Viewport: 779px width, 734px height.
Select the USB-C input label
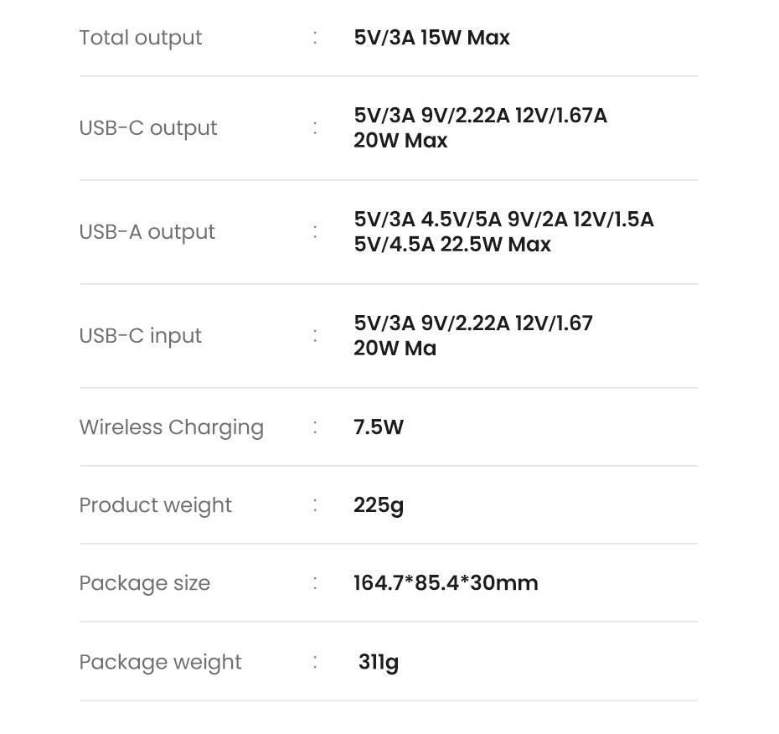tap(141, 337)
